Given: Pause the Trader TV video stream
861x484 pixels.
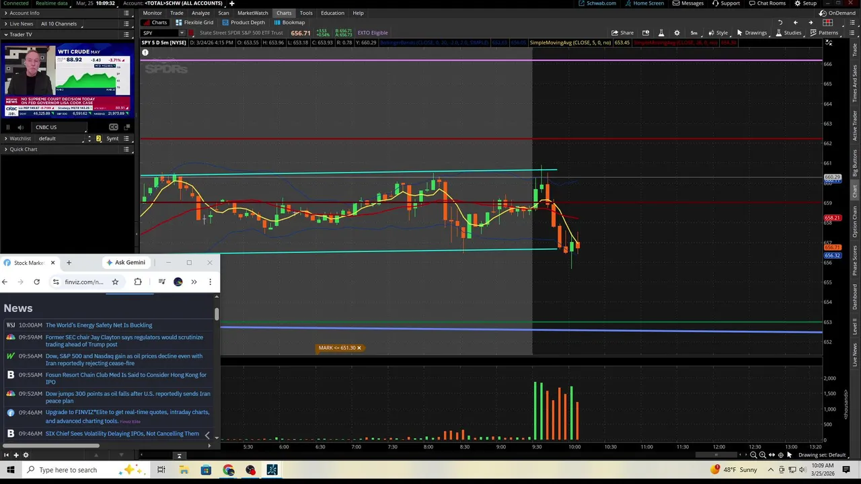Looking at the screenshot, I should (8, 127).
